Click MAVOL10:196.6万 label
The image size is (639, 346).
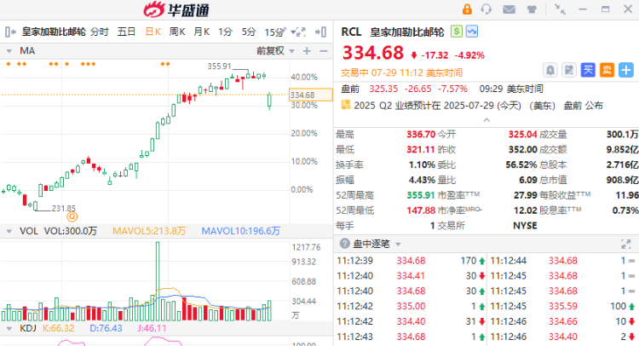tap(240, 231)
